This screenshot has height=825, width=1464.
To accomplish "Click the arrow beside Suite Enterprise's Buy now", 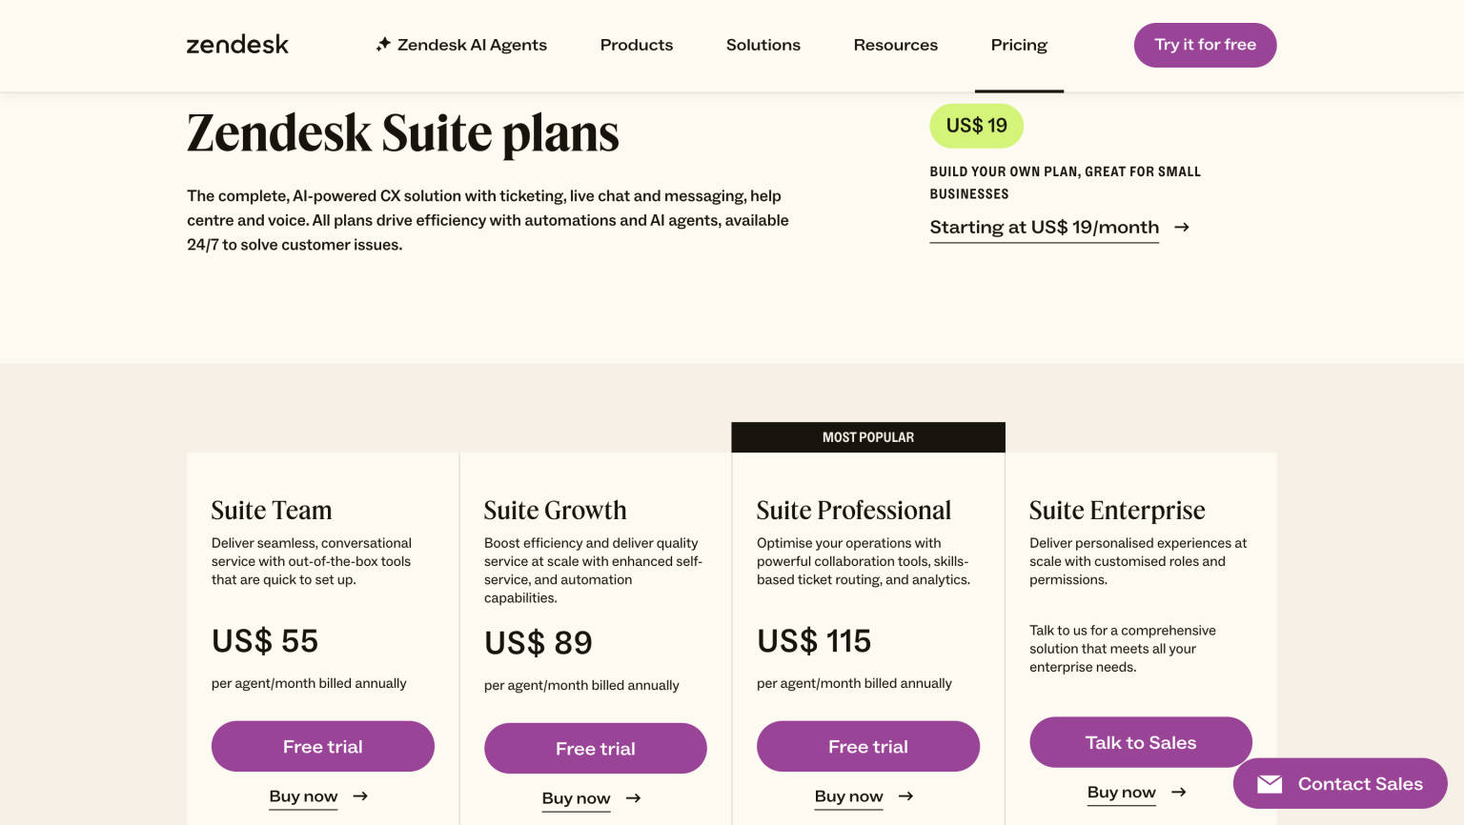I will click(x=1179, y=792).
